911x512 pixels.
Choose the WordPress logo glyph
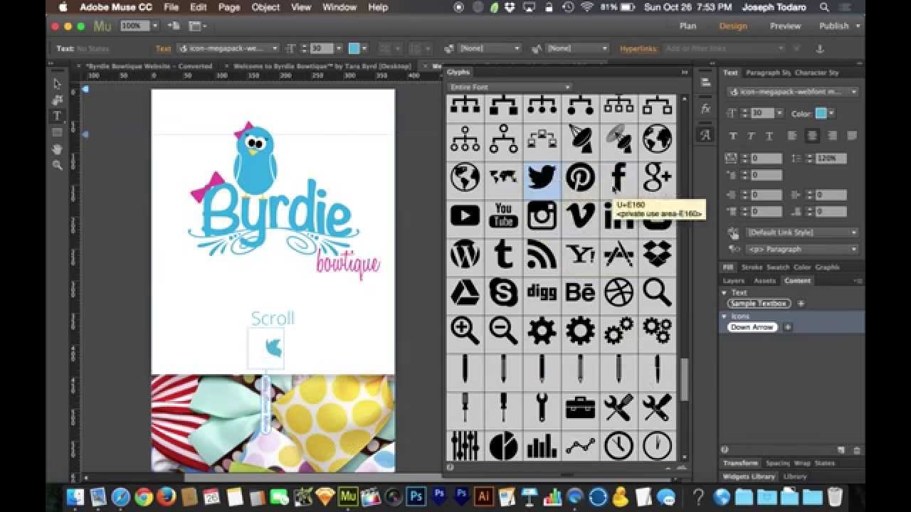465,254
